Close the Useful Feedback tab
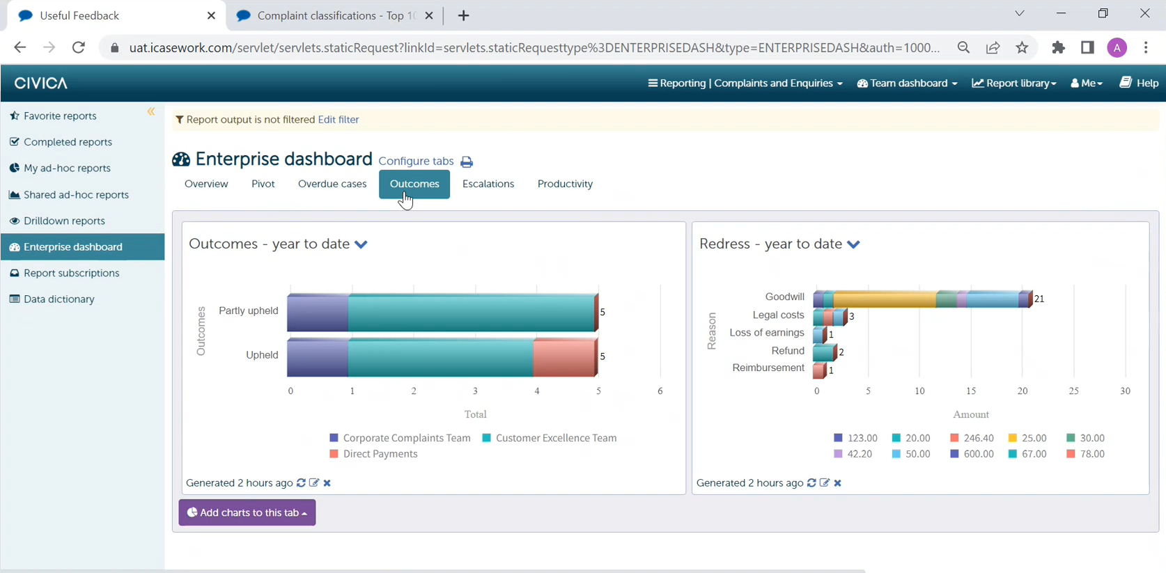Screen dimensions: 1166x573 (211, 15)
